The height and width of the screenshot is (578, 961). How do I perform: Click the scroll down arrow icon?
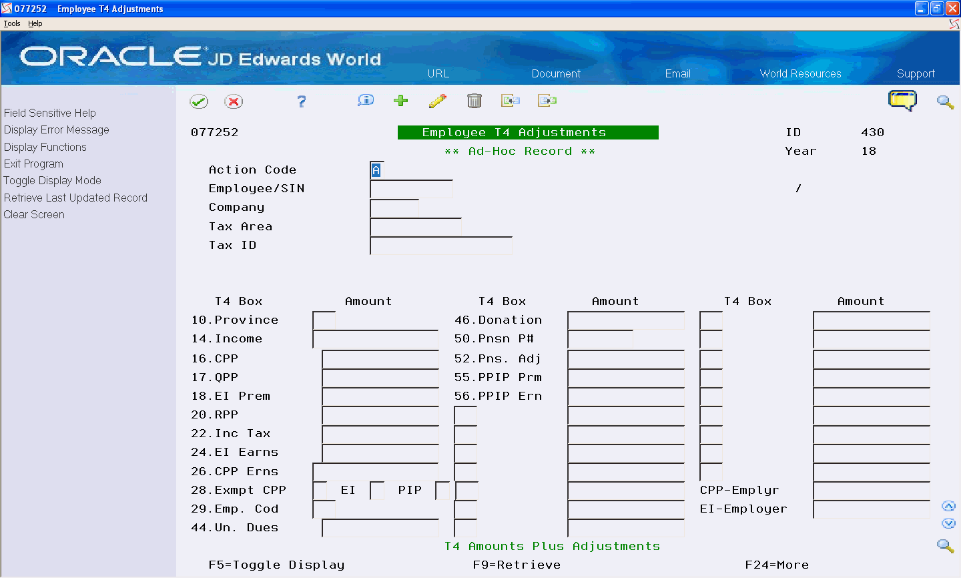948,523
